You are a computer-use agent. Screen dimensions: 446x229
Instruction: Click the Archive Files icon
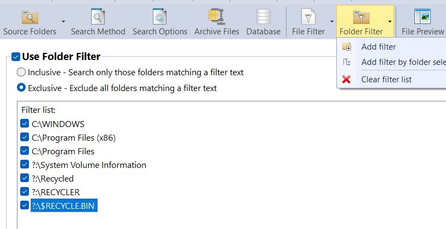pos(216,17)
